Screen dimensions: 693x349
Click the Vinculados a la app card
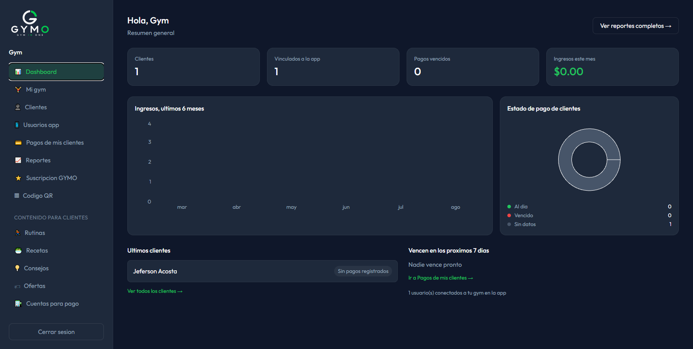click(333, 67)
